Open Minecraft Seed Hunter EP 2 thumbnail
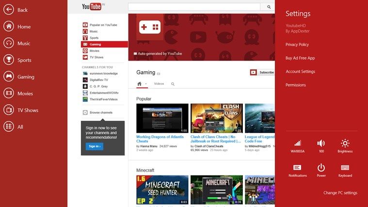 (x=162, y=190)
